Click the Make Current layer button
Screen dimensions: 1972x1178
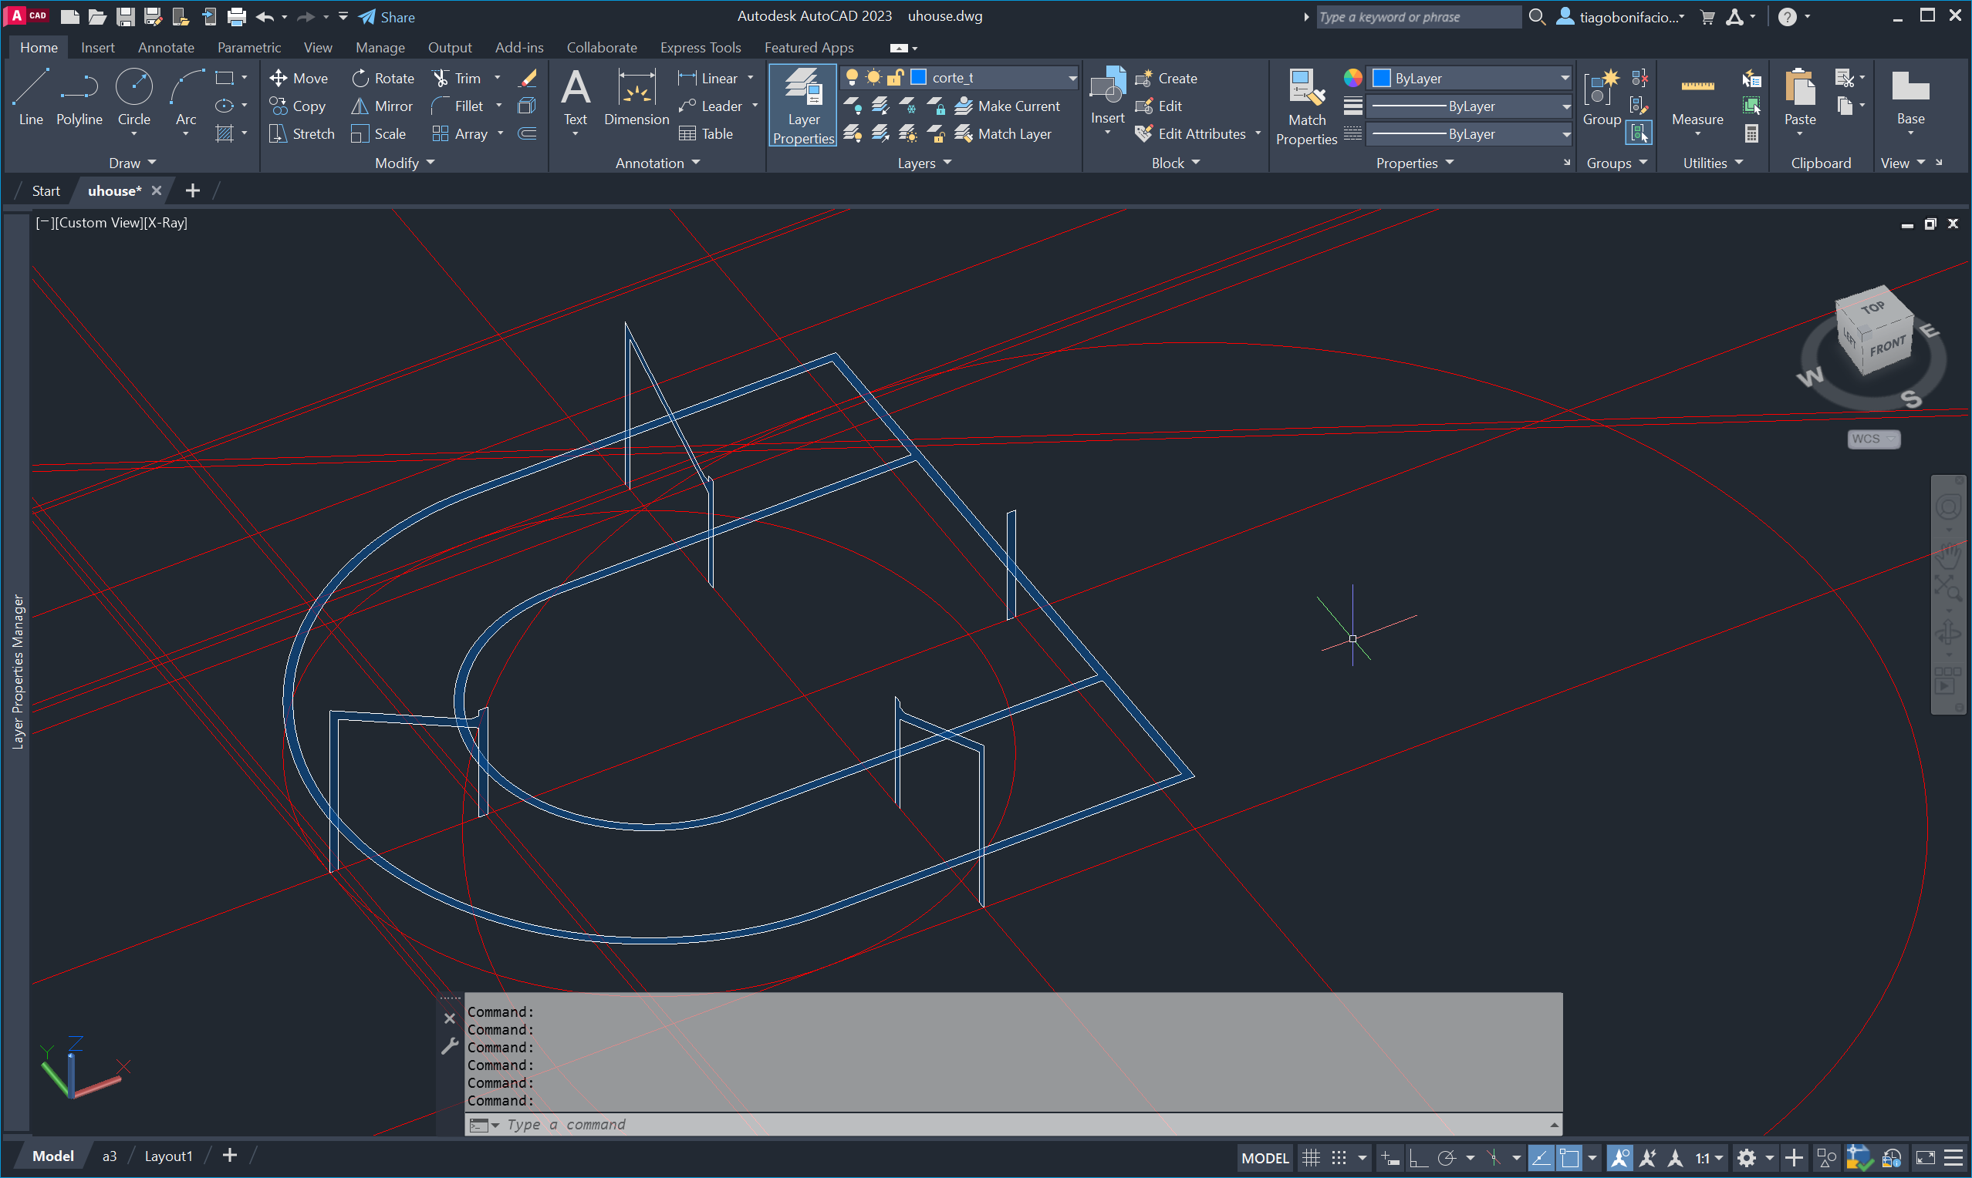(1008, 106)
